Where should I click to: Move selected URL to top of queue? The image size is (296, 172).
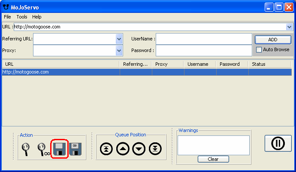tap(106, 149)
